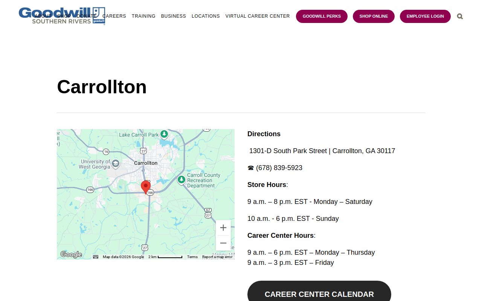
Task: Click the Goodwill Southern Rivers logo
Action: click(62, 16)
